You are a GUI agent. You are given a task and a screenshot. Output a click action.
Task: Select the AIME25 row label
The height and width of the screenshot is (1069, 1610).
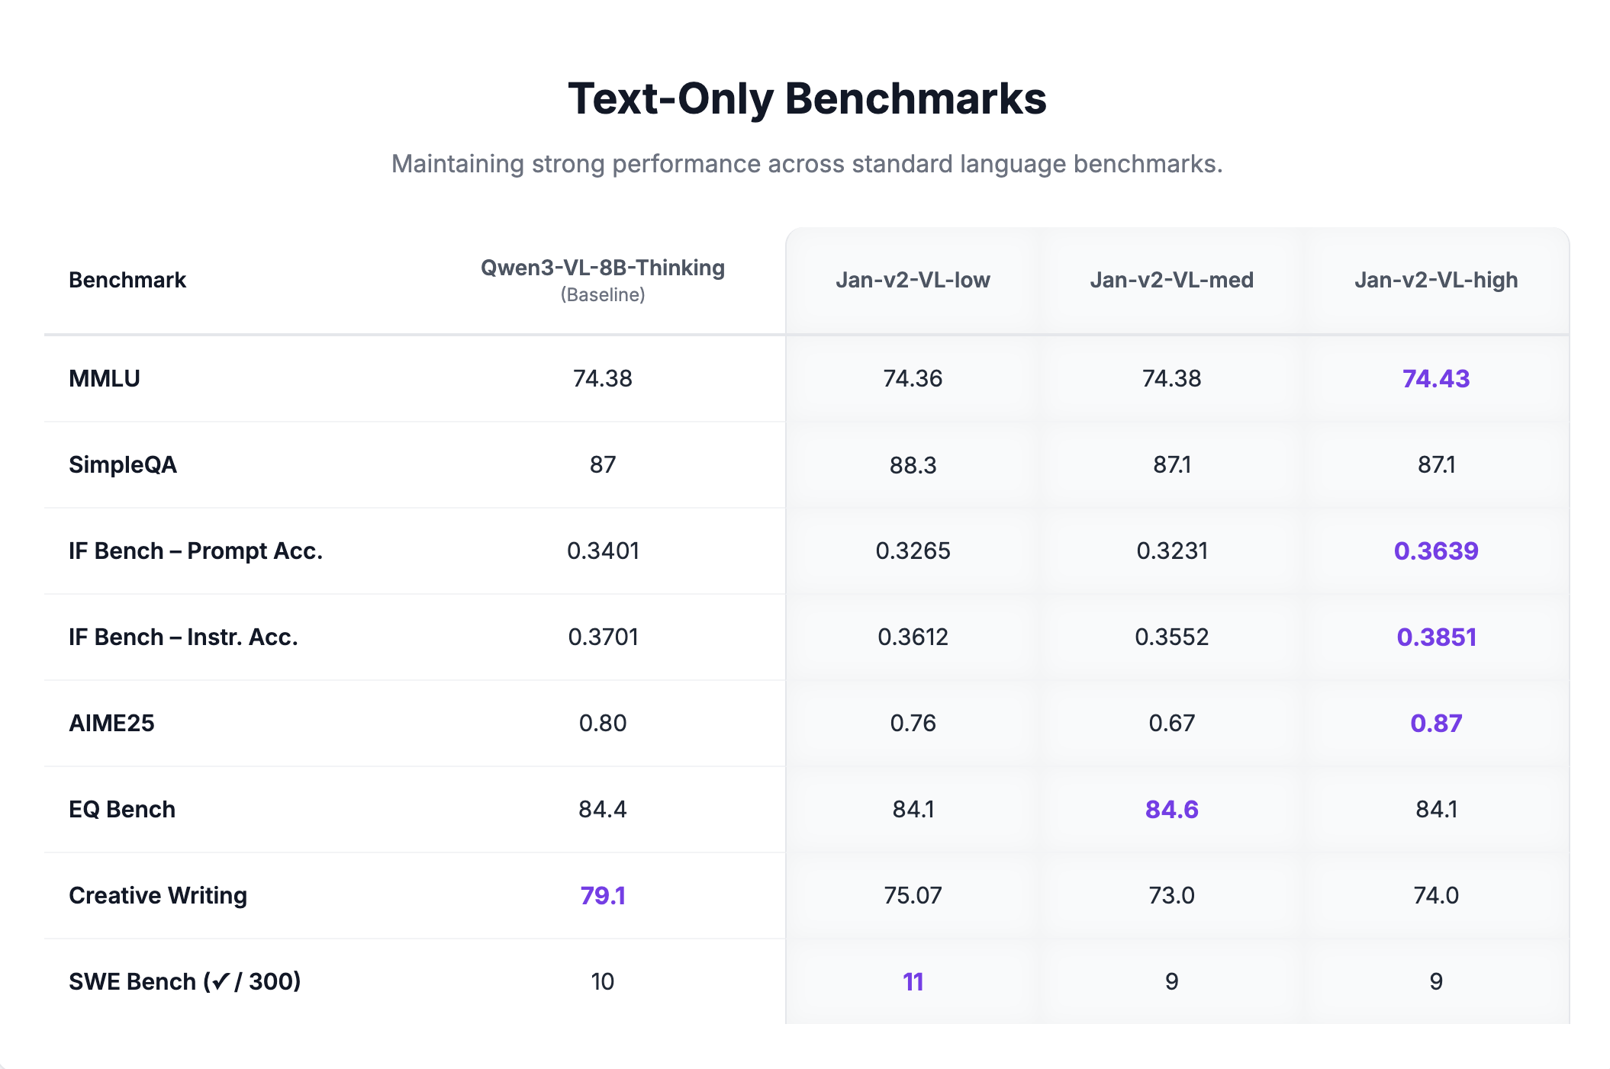point(111,723)
